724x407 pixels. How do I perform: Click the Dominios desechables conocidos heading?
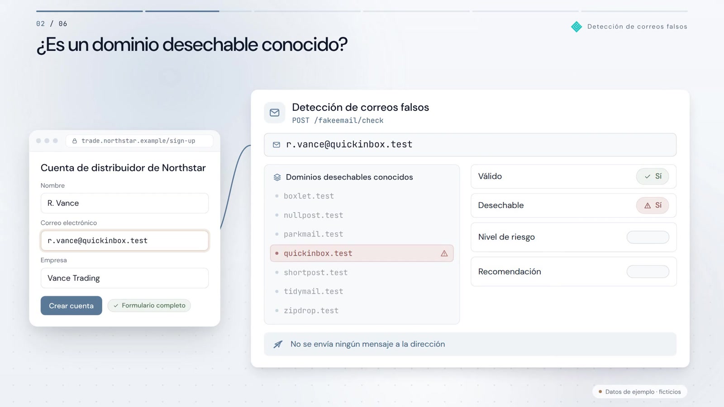pos(349,177)
